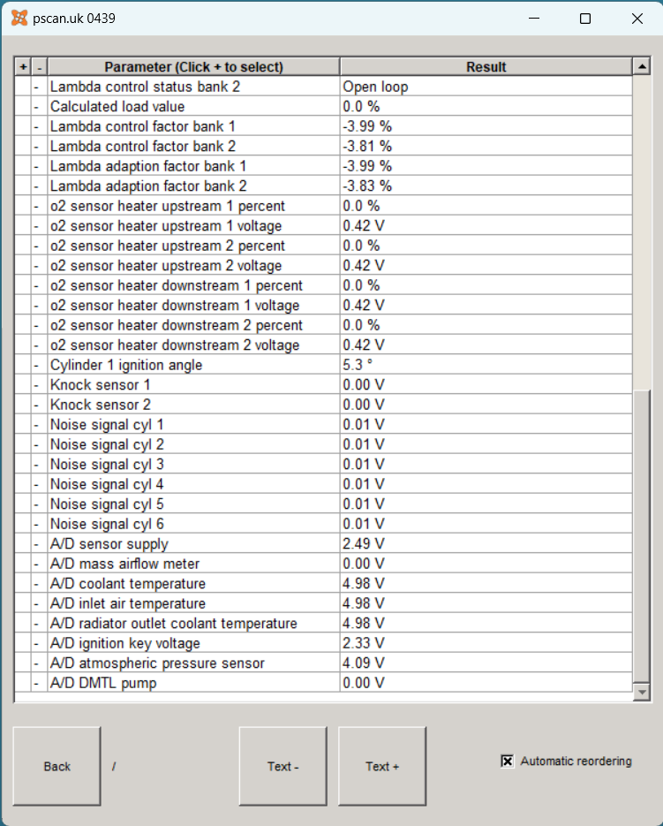Select o2 sensor heater upstream 2 voltage
This screenshot has width=663, height=826.
click(x=194, y=266)
